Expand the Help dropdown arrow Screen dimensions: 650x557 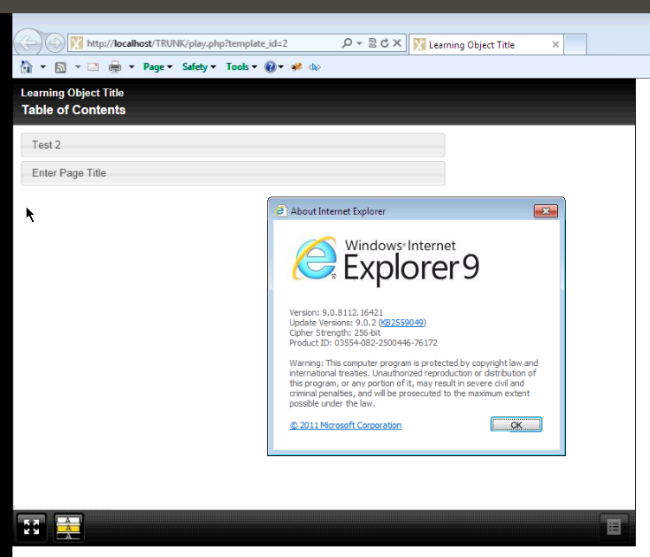pyautogui.click(x=281, y=66)
